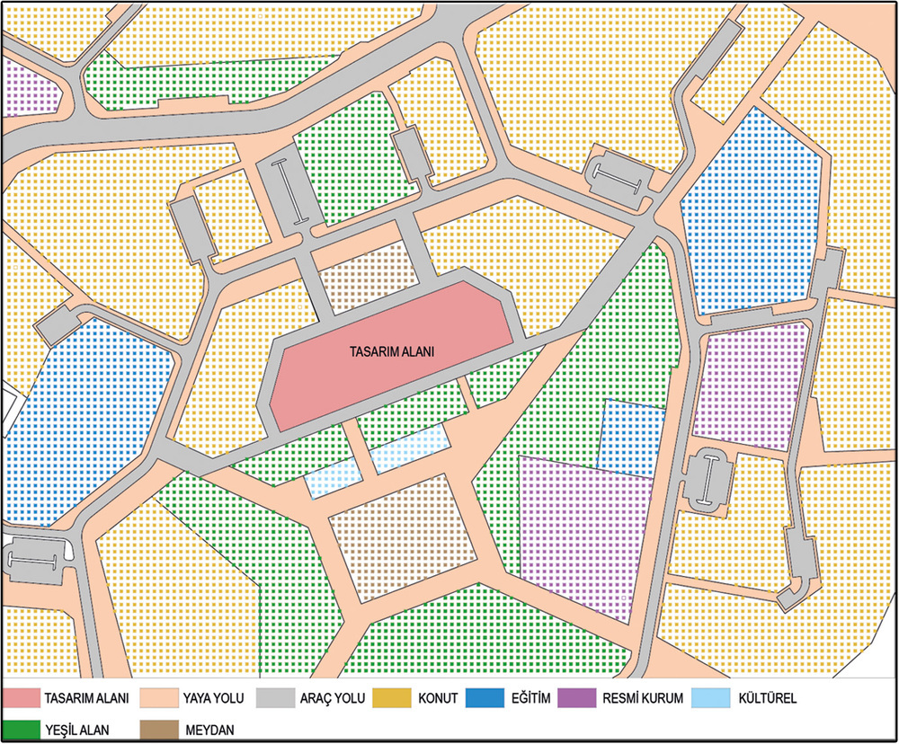Screen dimensions: 899x744
Task: Click the pink TASARIM ALANI legend swatch
Action: [22, 698]
